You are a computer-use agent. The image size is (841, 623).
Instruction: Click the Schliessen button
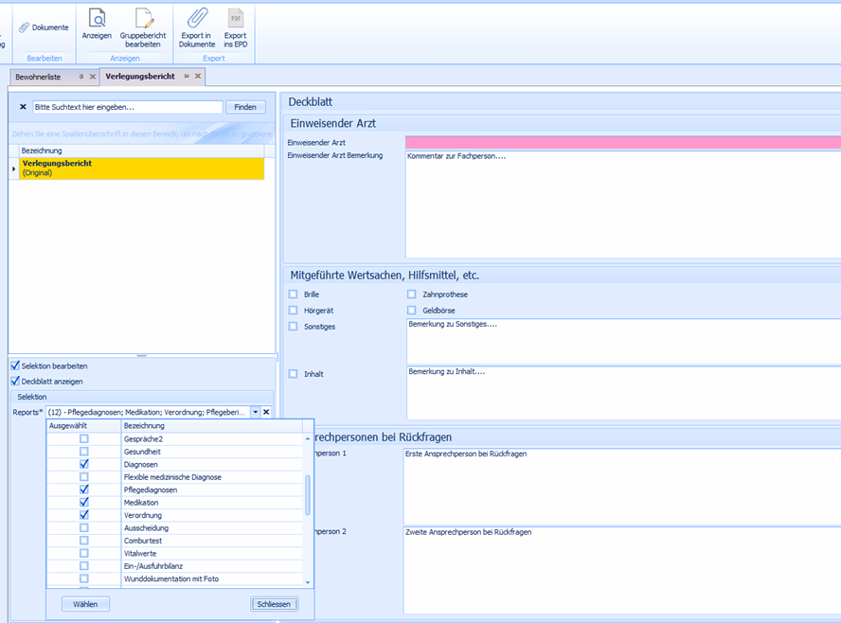pos(276,604)
